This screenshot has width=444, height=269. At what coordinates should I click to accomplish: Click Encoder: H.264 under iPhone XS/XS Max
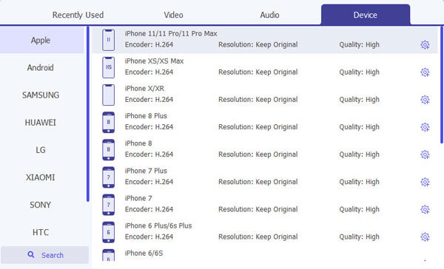click(149, 72)
